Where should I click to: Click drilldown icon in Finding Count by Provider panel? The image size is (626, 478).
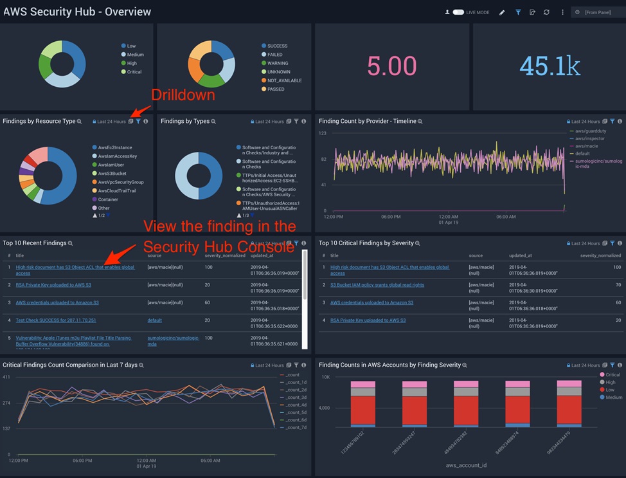click(x=605, y=122)
